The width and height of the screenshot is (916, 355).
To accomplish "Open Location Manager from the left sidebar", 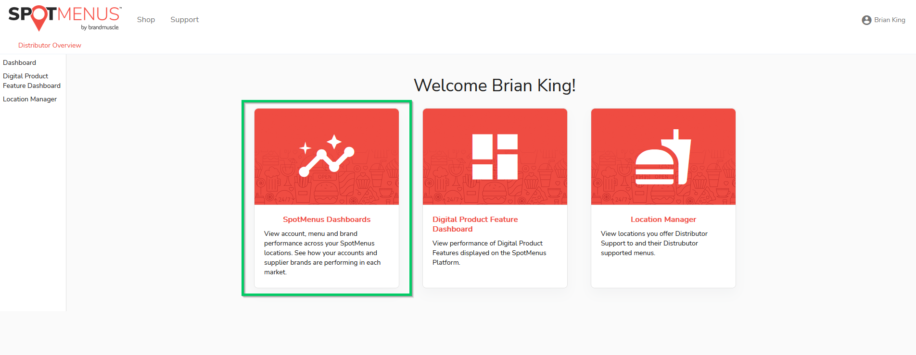I will (30, 99).
